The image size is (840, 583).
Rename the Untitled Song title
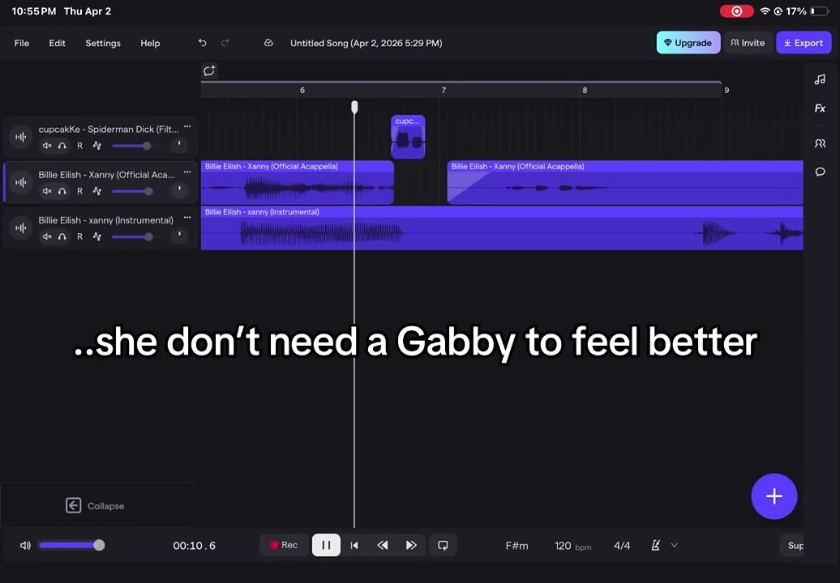tap(366, 44)
